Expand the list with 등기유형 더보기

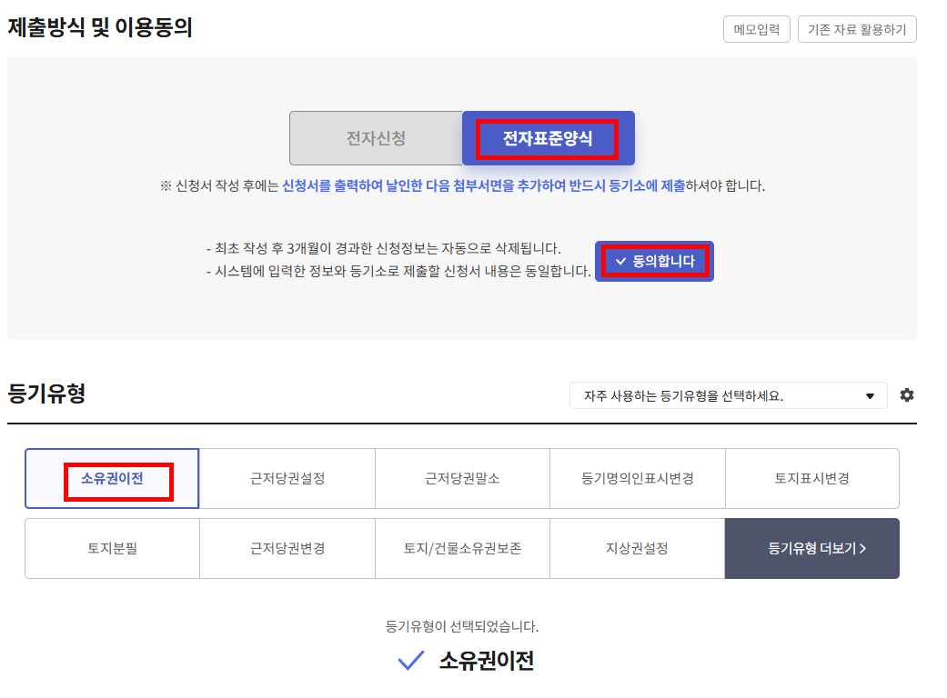(811, 548)
